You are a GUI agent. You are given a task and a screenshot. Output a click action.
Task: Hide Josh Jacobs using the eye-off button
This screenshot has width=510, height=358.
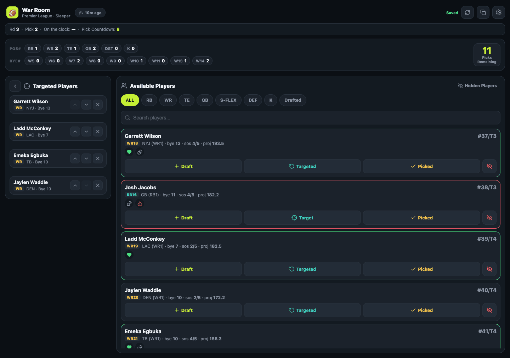click(489, 218)
